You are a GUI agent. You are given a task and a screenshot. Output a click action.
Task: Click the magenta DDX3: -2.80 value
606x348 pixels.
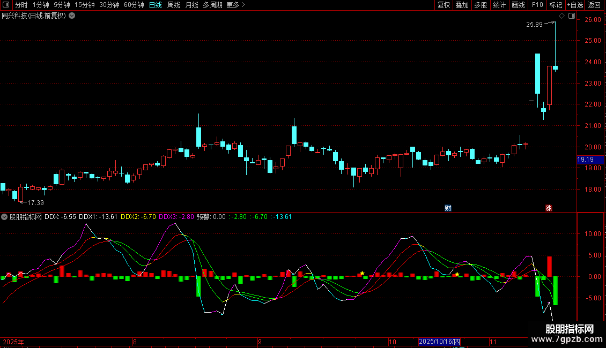(x=176, y=217)
